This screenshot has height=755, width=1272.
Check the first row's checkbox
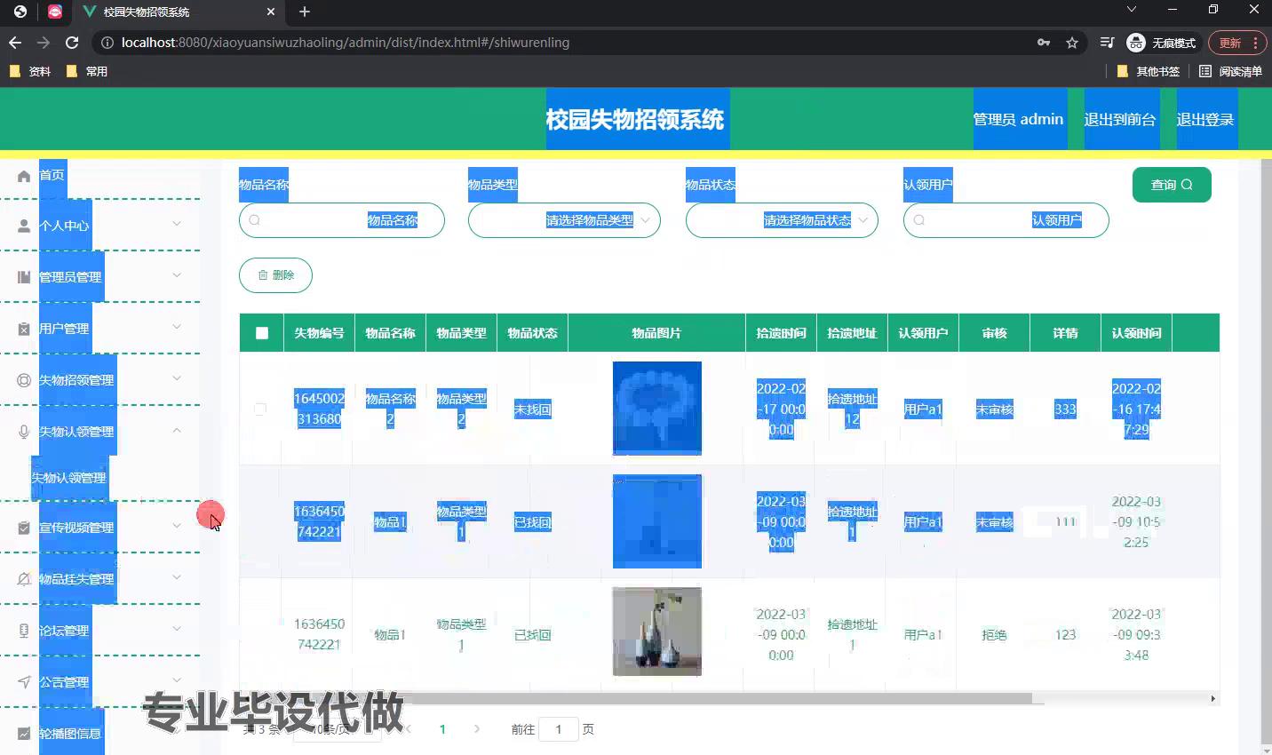click(260, 409)
